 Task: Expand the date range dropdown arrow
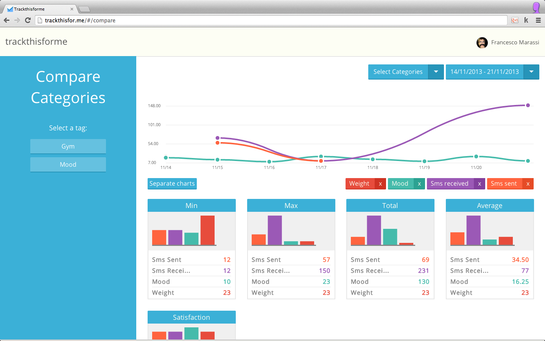[531, 72]
